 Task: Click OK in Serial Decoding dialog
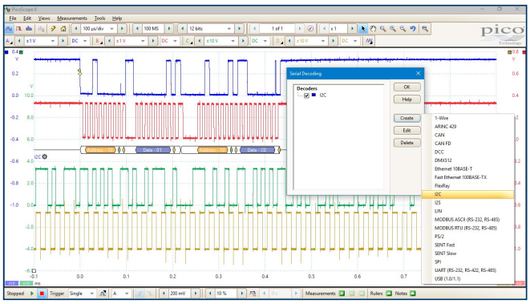pos(407,87)
